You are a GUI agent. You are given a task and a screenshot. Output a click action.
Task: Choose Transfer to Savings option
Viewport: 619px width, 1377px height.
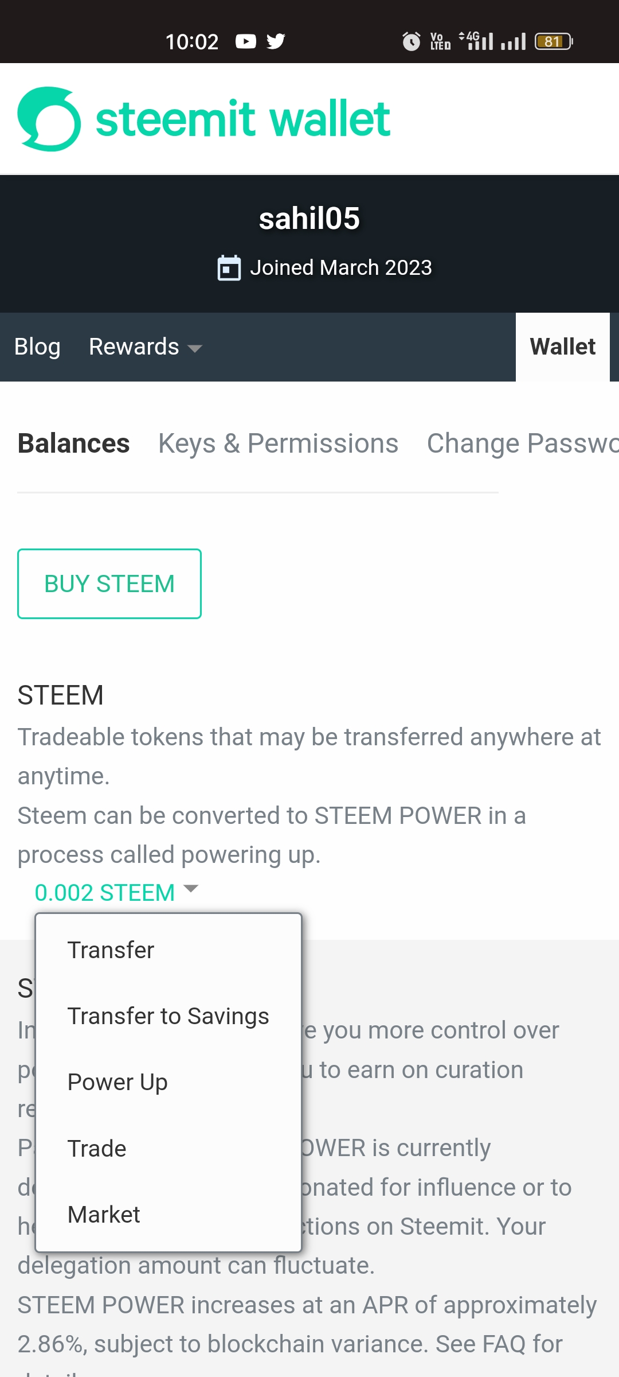[168, 1016]
